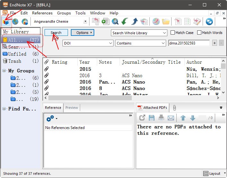The height and width of the screenshot is (178, 227).
Task: Click the Open PDF in external viewer icon
Action: [x=142, y=118]
